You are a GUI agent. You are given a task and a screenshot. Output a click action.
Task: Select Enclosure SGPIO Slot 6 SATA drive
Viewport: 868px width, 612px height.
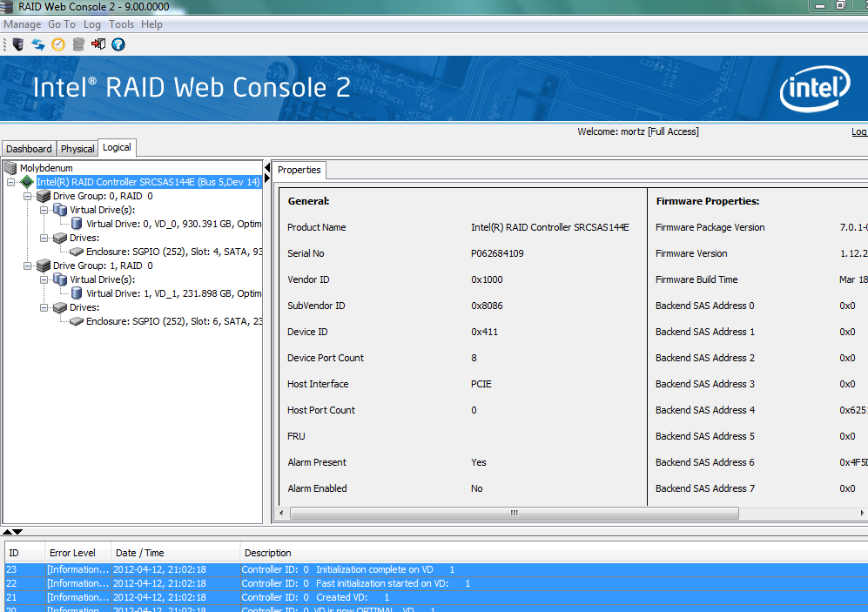174,321
